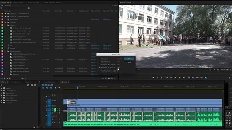Open playback resolution dropdown 1/2
The image size is (232, 130).
point(212,70)
